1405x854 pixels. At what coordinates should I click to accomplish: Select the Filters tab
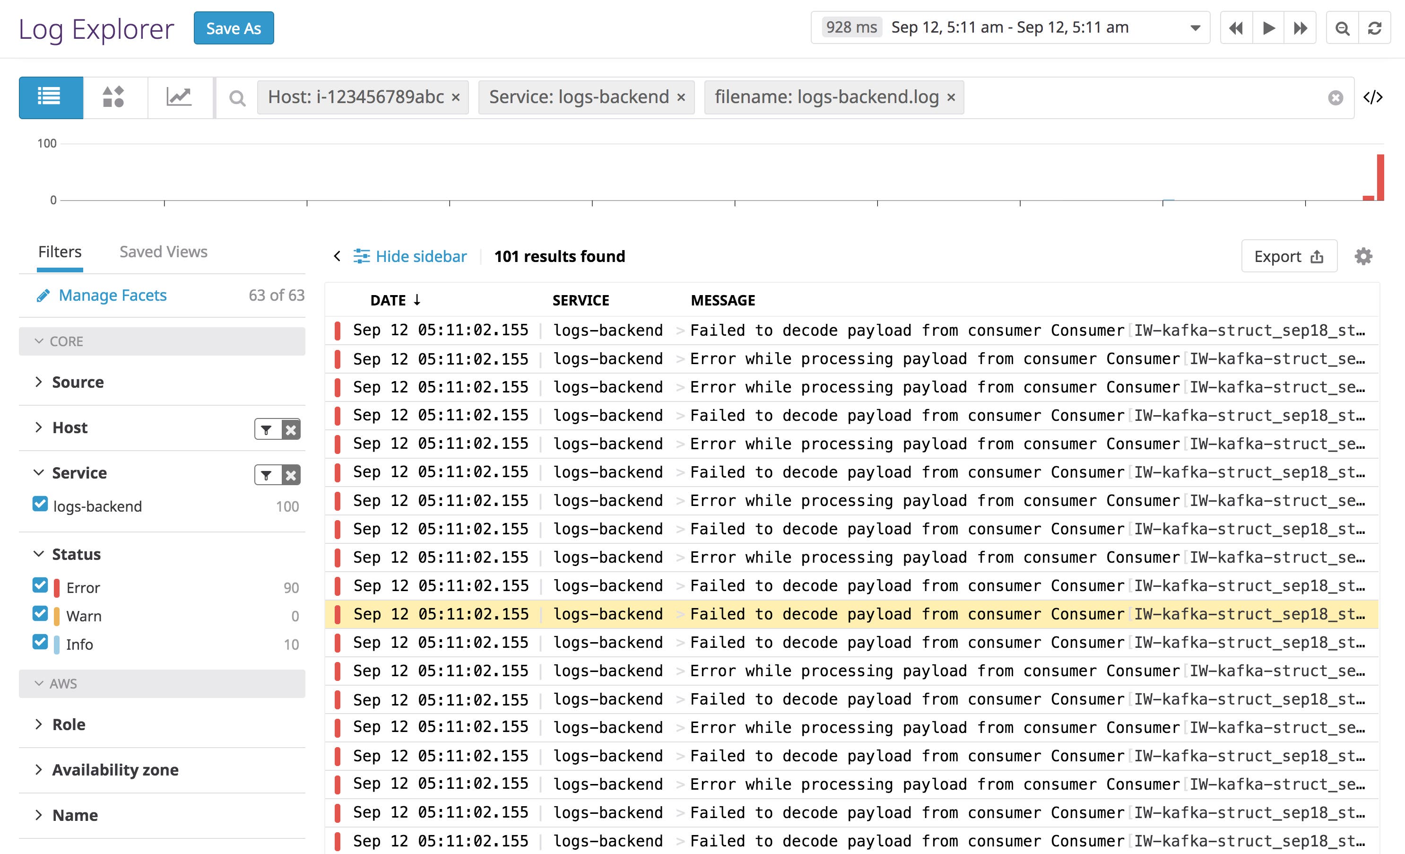[x=59, y=252]
